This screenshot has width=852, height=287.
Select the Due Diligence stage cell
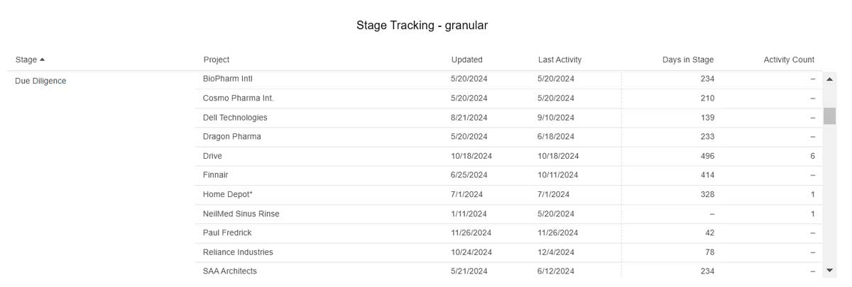click(40, 81)
